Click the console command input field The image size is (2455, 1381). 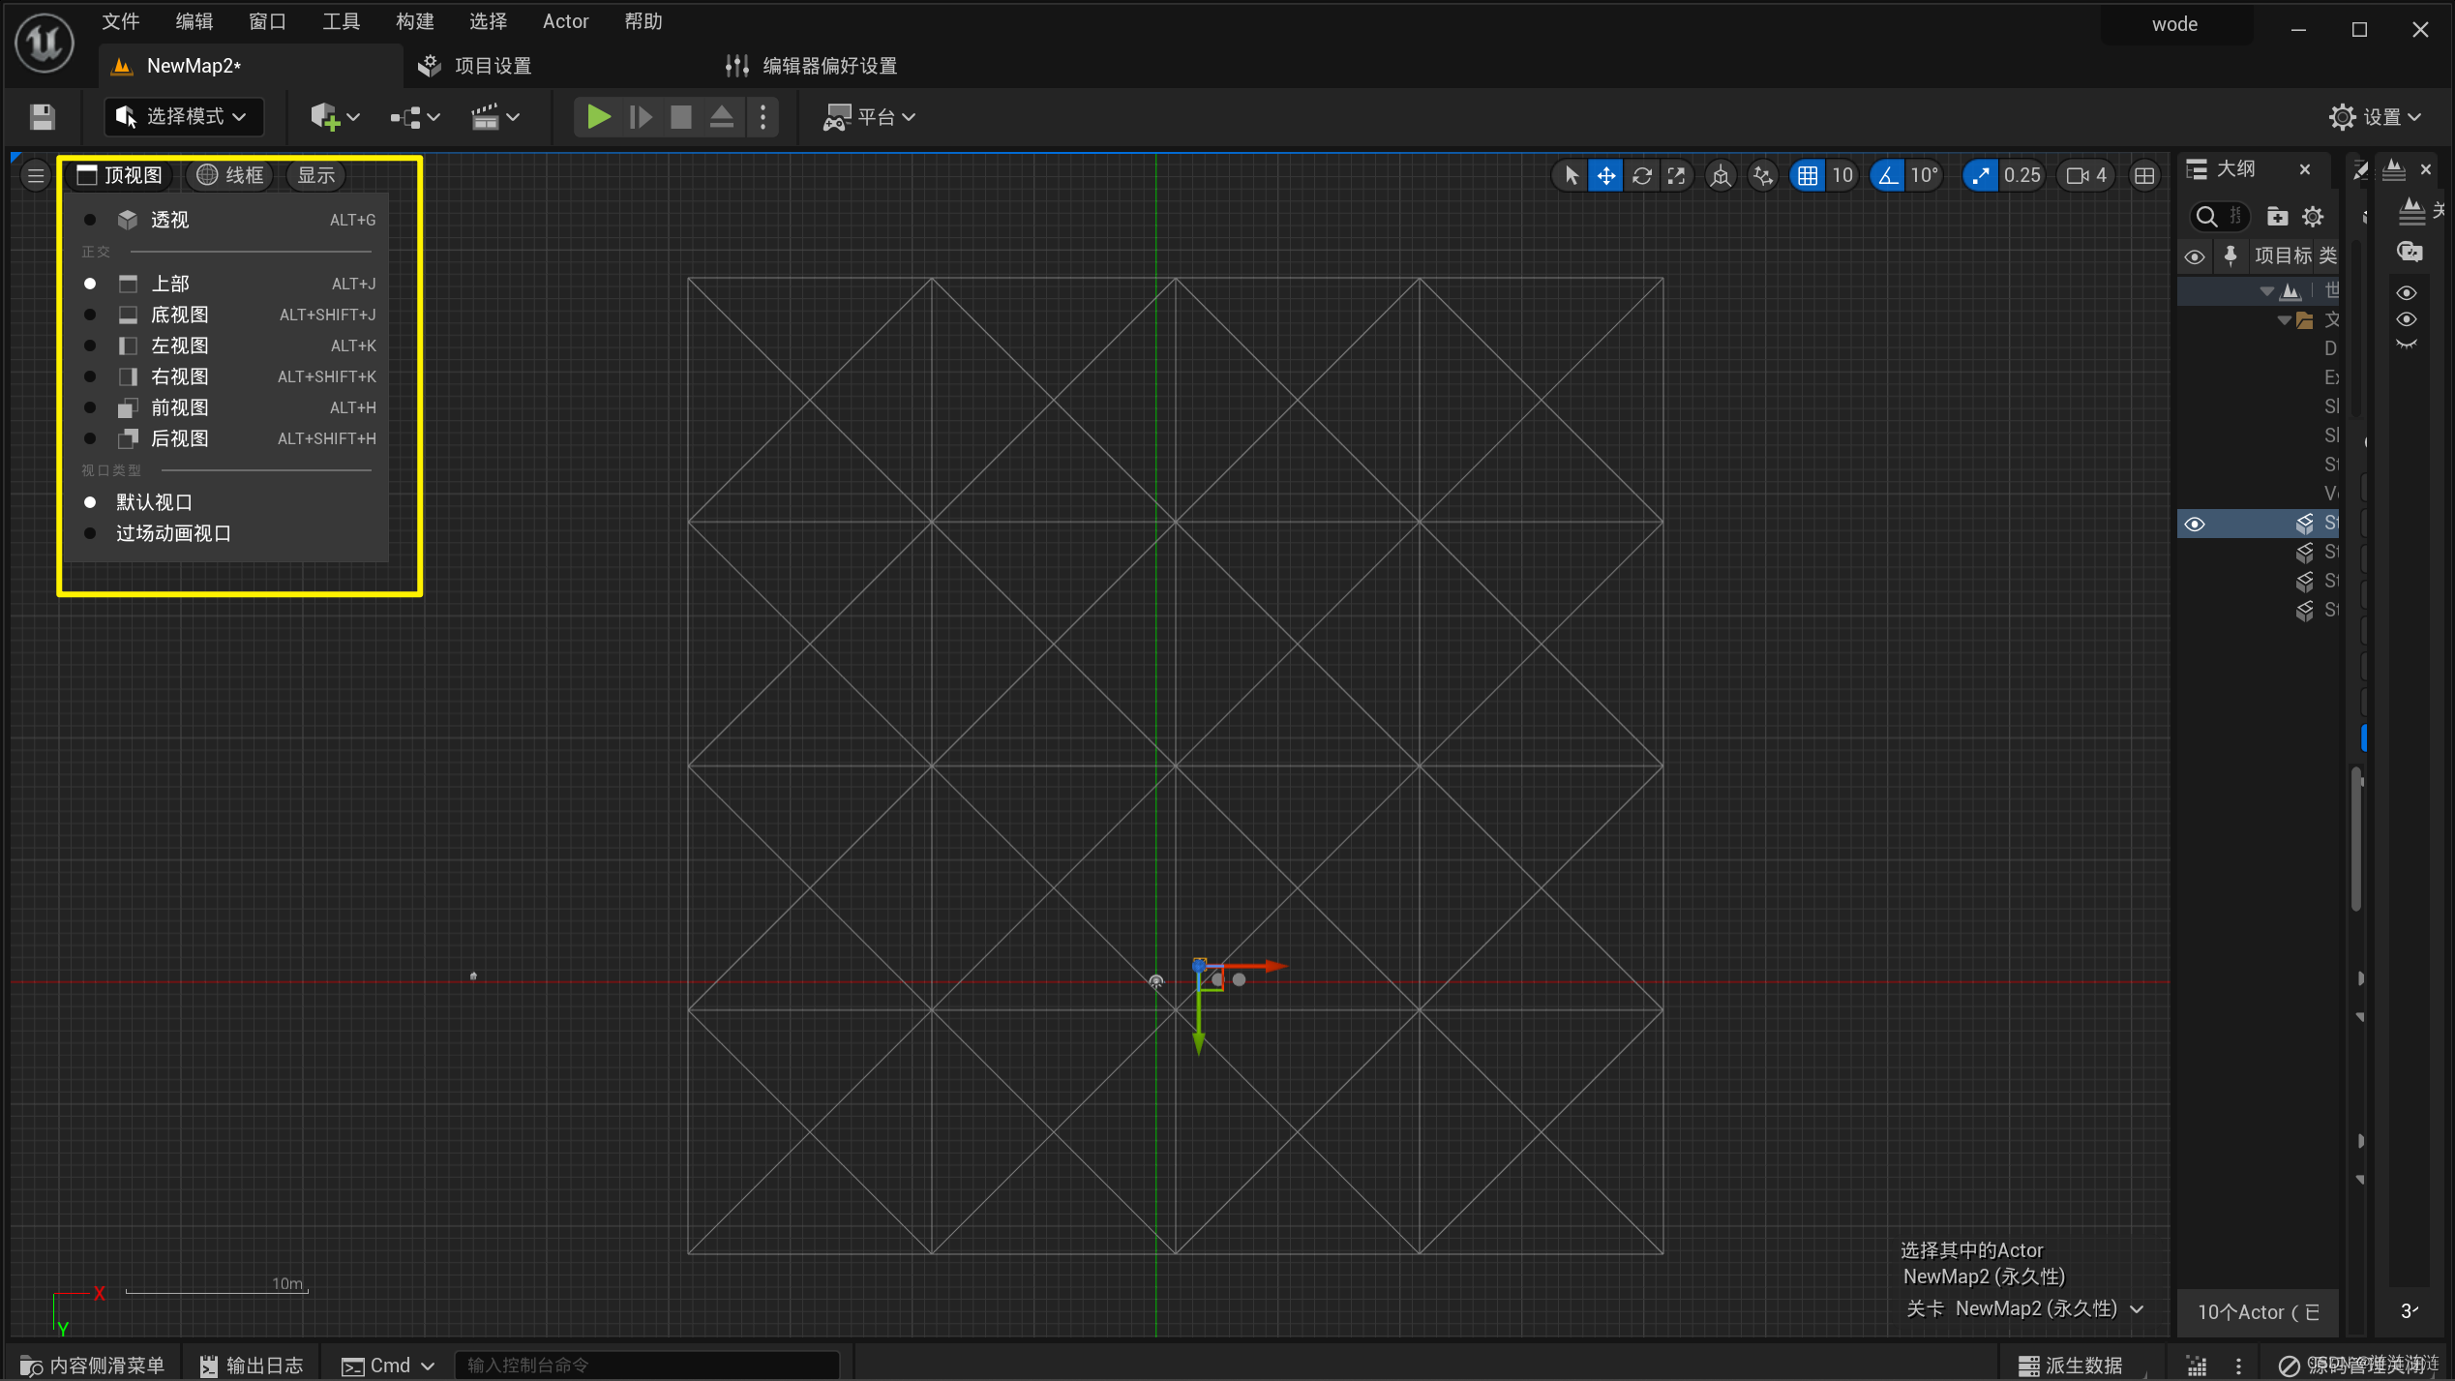[x=646, y=1365]
